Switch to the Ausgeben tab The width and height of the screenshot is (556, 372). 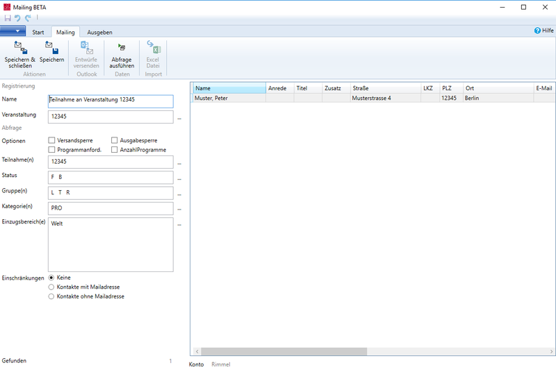click(99, 32)
